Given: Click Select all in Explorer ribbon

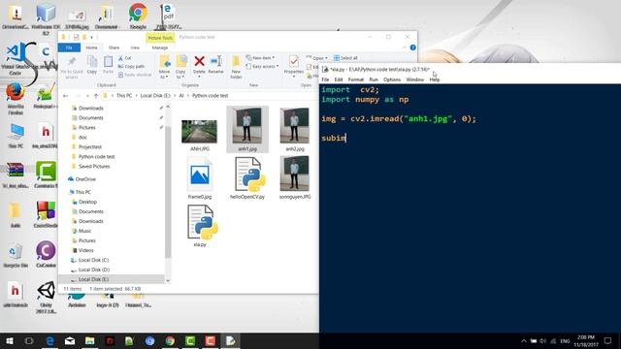Looking at the screenshot, I should pyautogui.click(x=345, y=58).
